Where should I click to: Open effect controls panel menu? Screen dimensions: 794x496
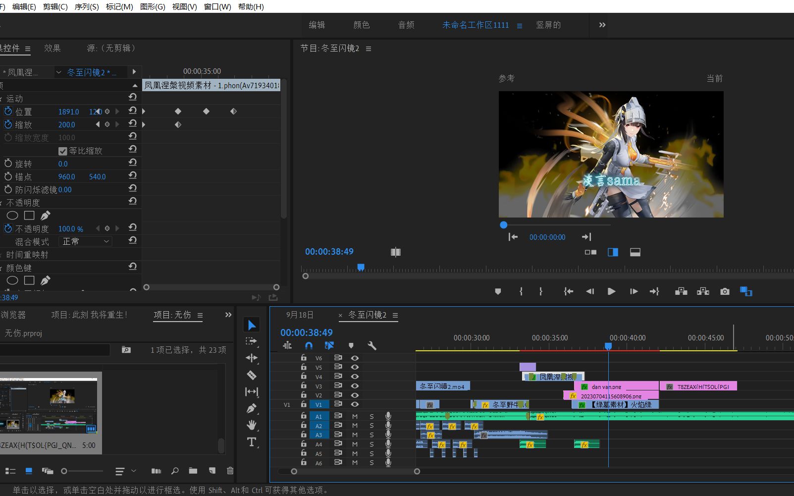[x=28, y=49]
